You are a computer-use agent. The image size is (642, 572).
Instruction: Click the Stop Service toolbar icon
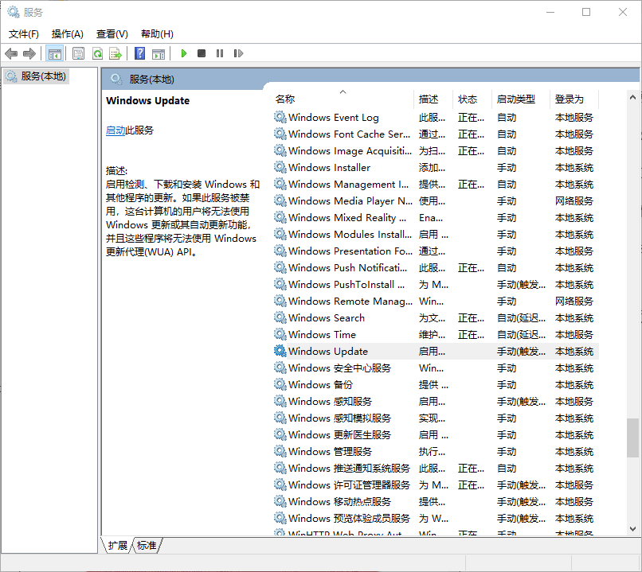coord(202,53)
